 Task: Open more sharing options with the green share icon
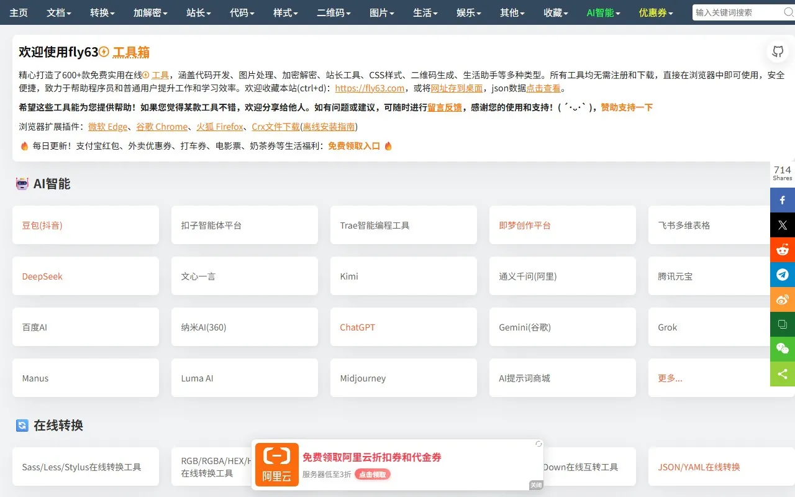click(783, 374)
